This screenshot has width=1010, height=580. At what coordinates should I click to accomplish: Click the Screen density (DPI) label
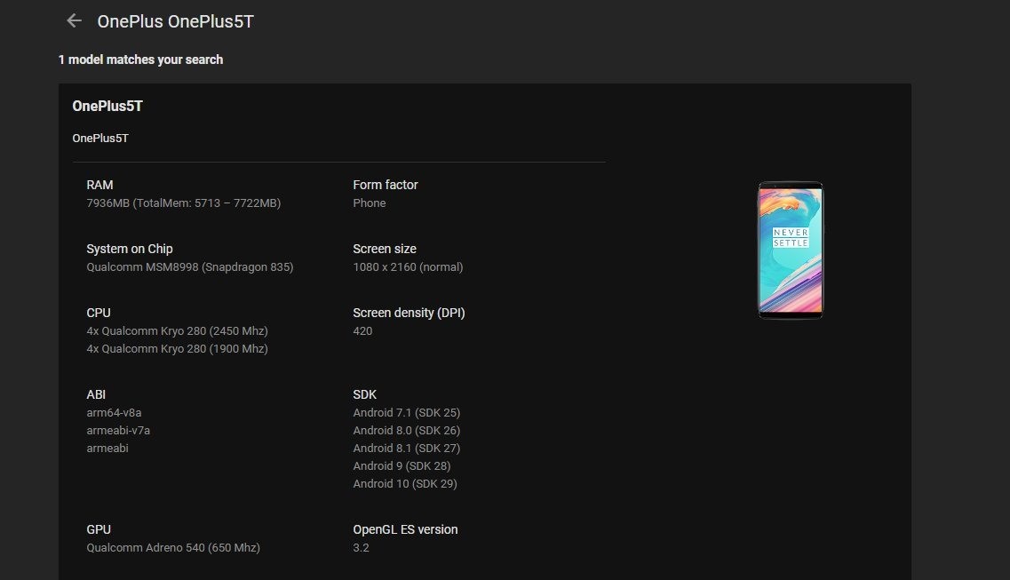pyautogui.click(x=409, y=313)
